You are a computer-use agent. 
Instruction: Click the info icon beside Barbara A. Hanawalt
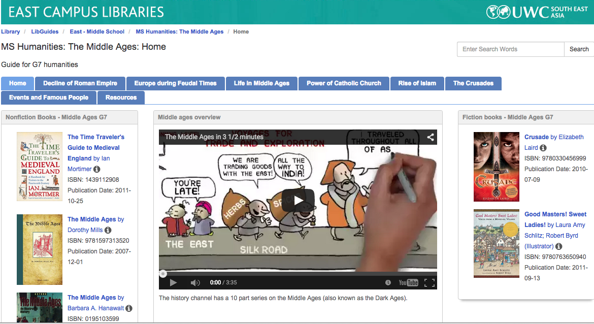pos(129,308)
